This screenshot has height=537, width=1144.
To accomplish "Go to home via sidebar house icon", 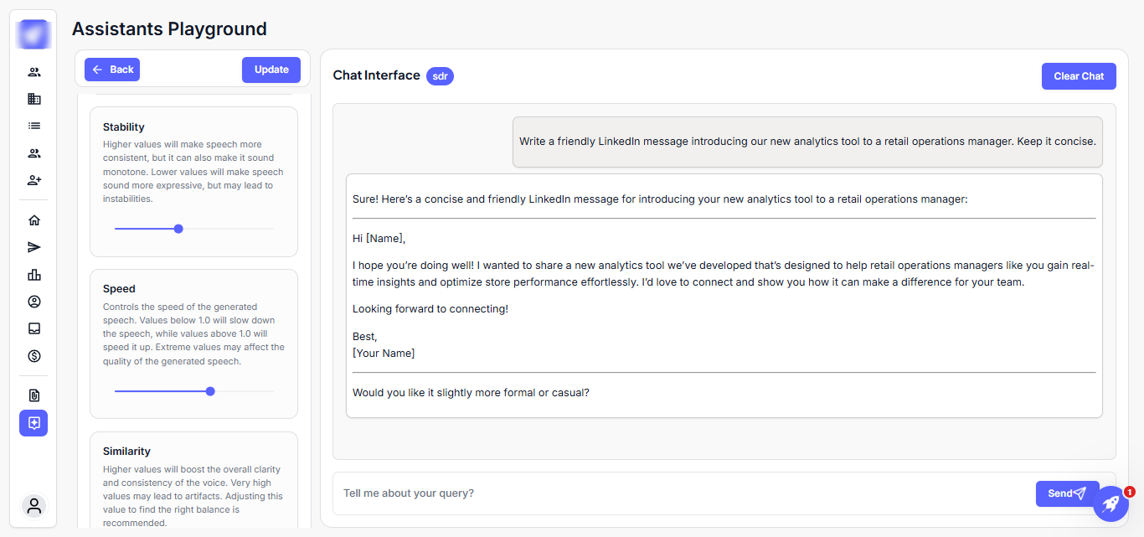I will (33, 220).
